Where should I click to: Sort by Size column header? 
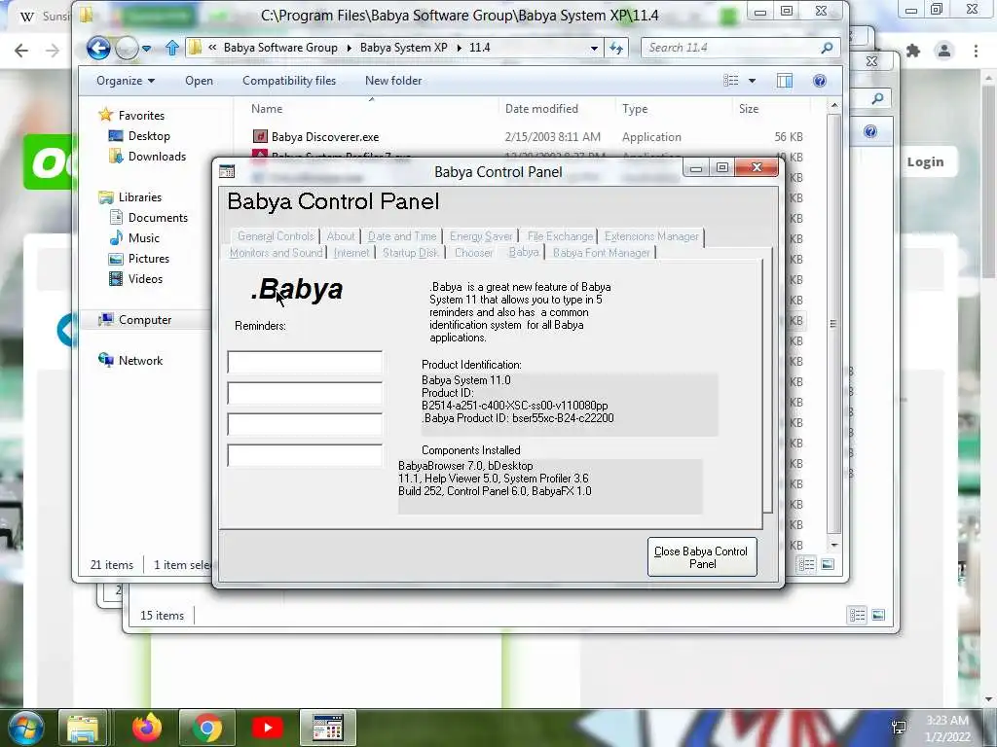click(749, 109)
